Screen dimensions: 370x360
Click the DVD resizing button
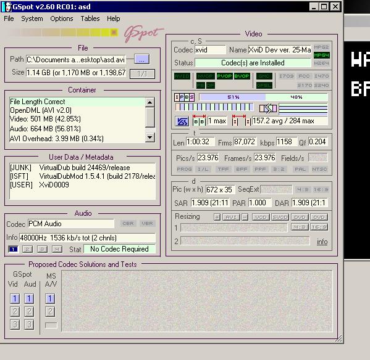click(x=300, y=217)
